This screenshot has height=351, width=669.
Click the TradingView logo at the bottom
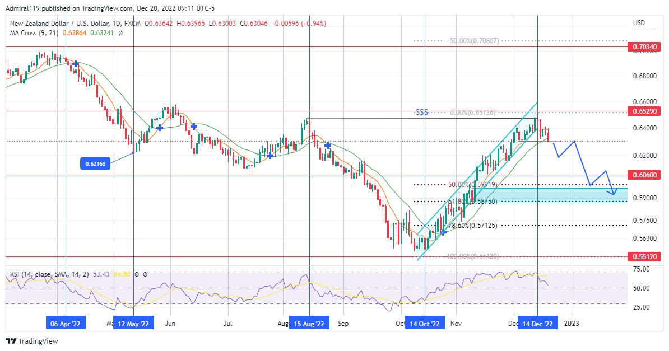tap(32, 341)
